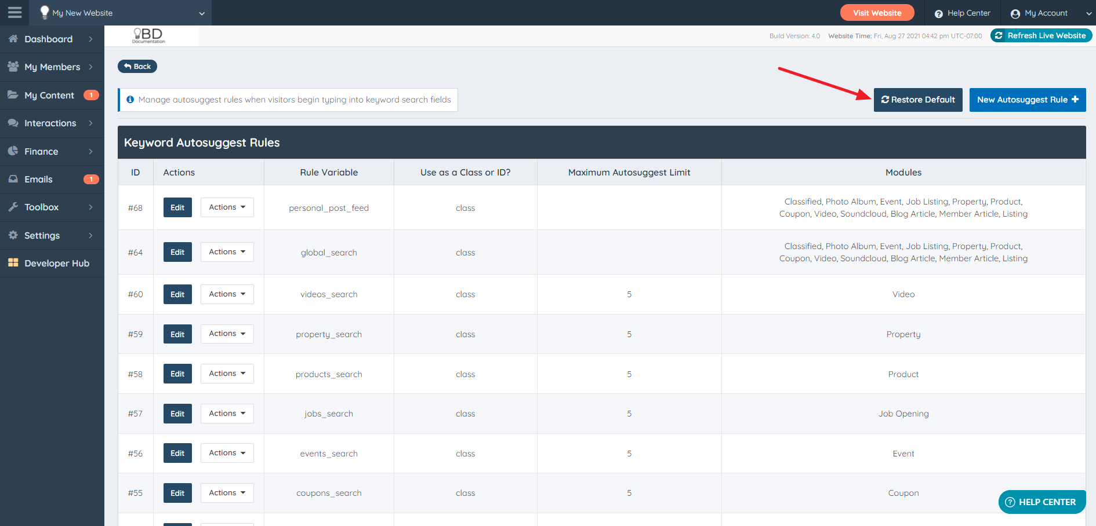Edit rule #55 coupons_search
1096x526 pixels.
pyautogui.click(x=177, y=493)
